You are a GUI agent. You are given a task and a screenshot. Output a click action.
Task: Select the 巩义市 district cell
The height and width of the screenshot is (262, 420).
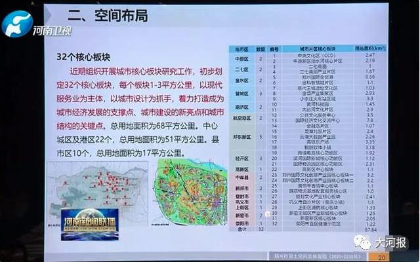click(x=242, y=202)
